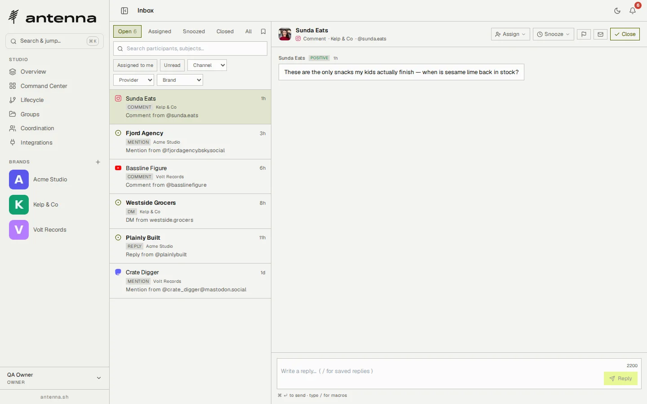Open the Crate Digger conversation
This screenshot has width=647, height=404.
click(190, 281)
